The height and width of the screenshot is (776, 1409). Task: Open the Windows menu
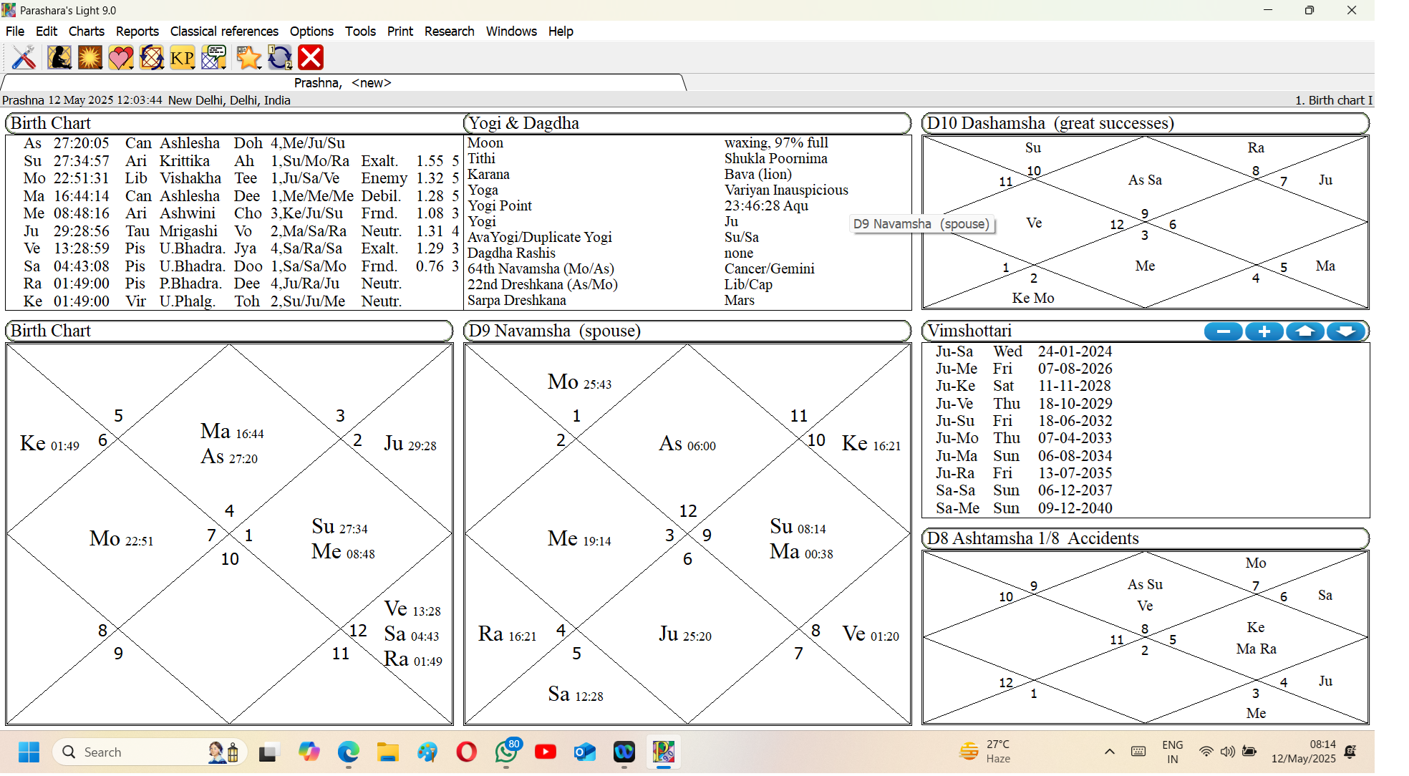tap(511, 31)
